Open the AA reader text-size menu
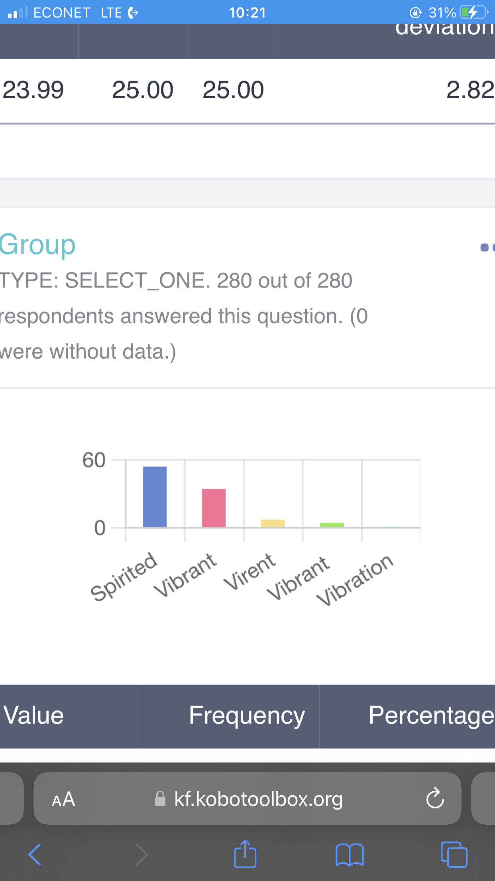This screenshot has height=881, width=495. pyautogui.click(x=63, y=799)
